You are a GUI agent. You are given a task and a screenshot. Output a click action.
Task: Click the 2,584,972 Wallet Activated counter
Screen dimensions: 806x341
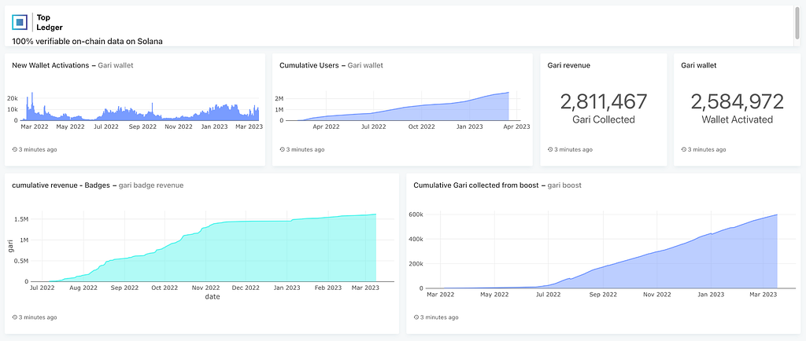(x=737, y=108)
